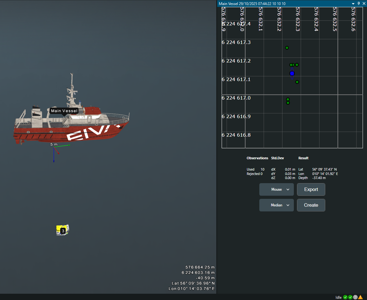Click the Lat 56° 09' 36.96" N readout
Image resolution: width=367 pixels, height=300 pixels.
pos(193,283)
